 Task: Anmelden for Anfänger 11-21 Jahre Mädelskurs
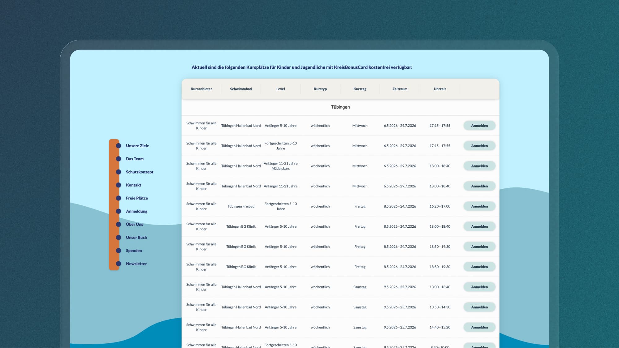(x=479, y=166)
